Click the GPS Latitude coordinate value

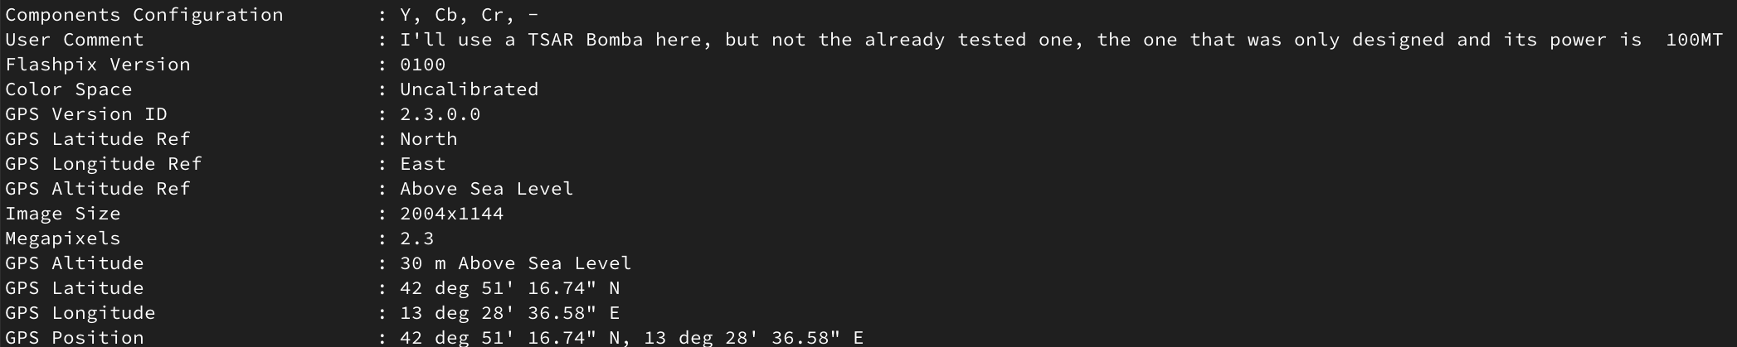coord(509,288)
